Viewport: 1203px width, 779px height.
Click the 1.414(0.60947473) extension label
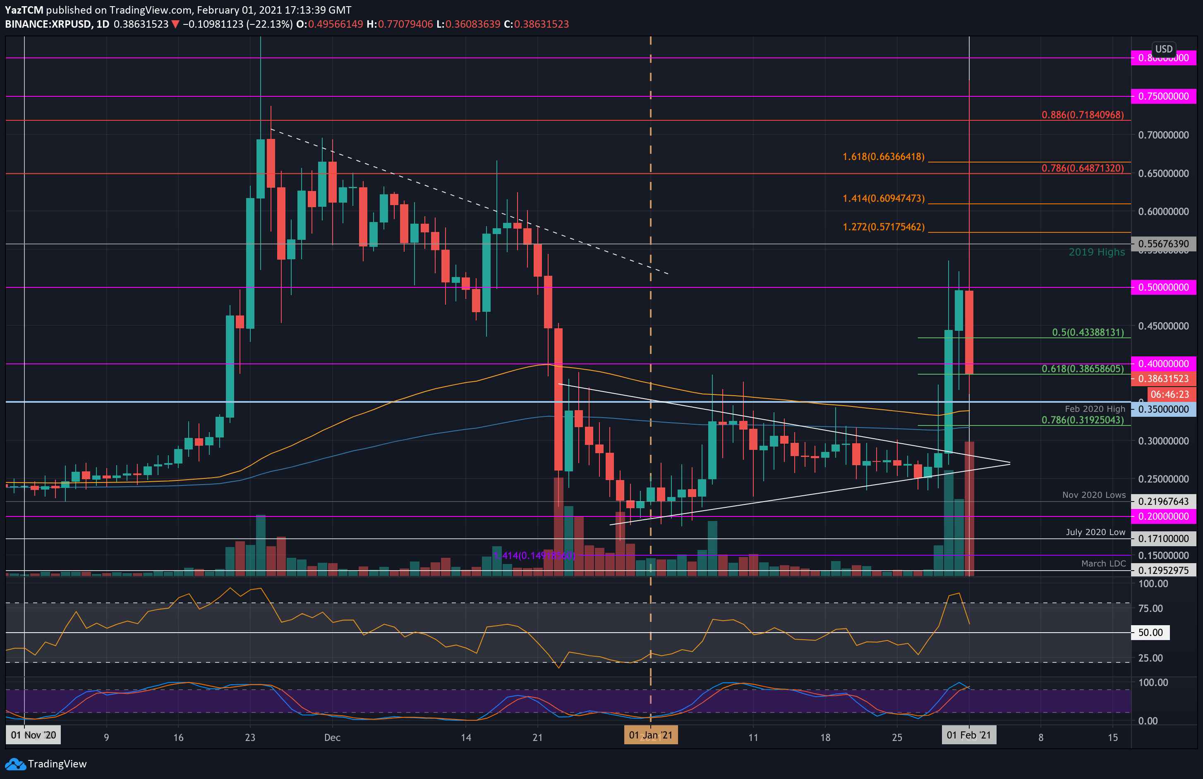pos(884,198)
